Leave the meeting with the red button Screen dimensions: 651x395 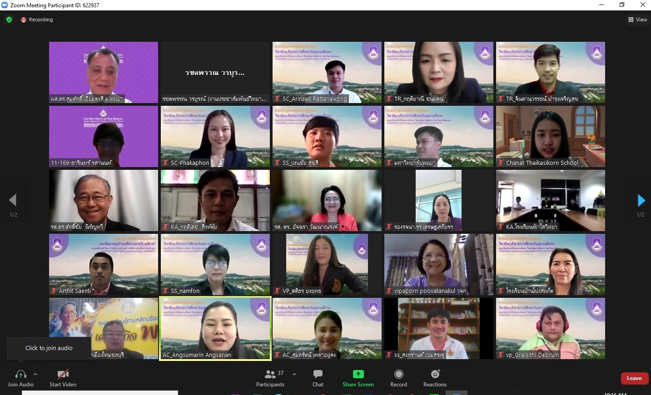[x=634, y=378]
